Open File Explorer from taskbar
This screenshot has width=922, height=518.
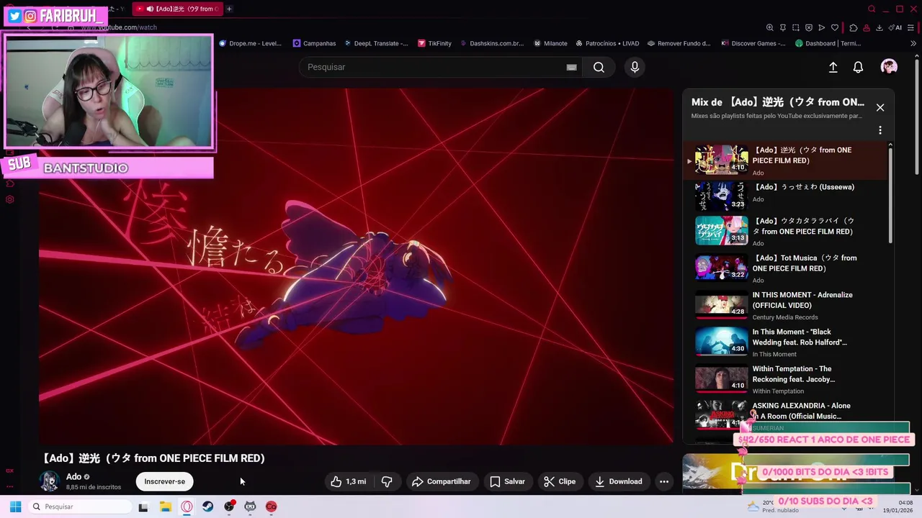(x=165, y=506)
